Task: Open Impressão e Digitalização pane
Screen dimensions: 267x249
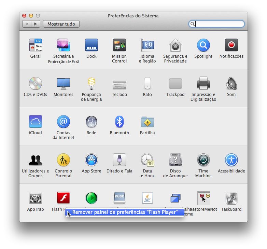Action: (203, 83)
